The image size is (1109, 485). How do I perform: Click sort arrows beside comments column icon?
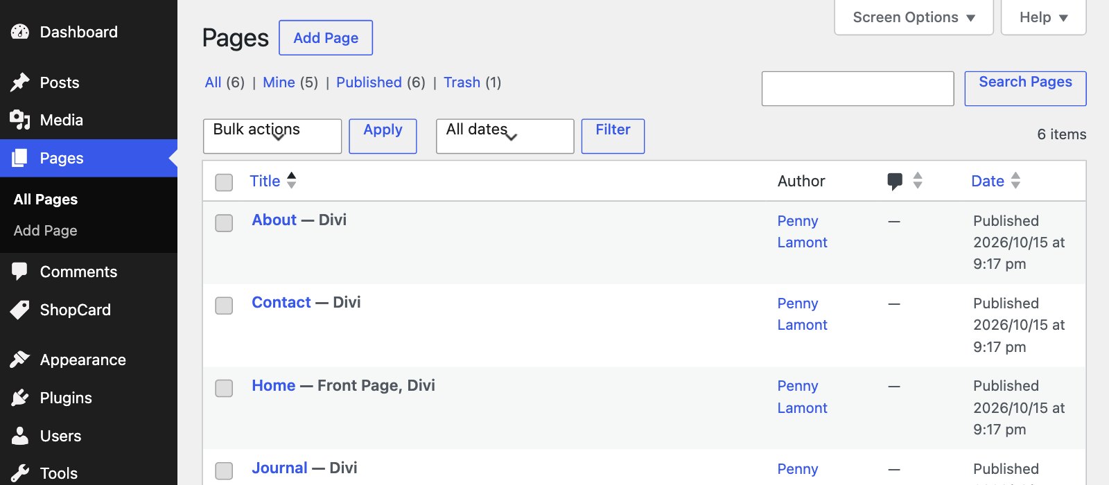coord(918,180)
